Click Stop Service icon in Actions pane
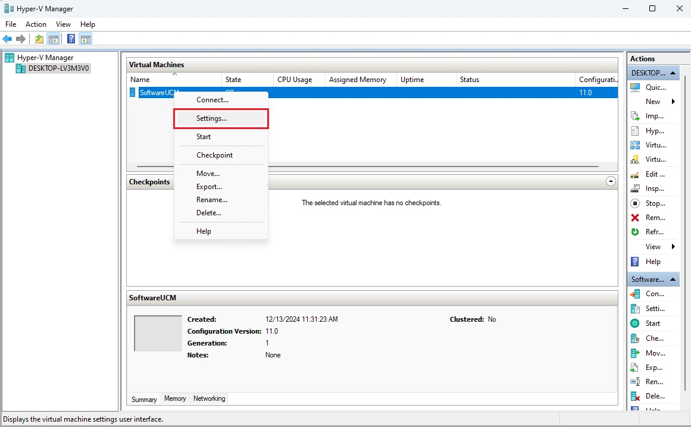The height and width of the screenshot is (427, 691). click(x=635, y=203)
